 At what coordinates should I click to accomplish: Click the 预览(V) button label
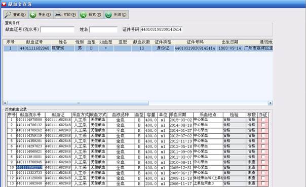coord(95,15)
